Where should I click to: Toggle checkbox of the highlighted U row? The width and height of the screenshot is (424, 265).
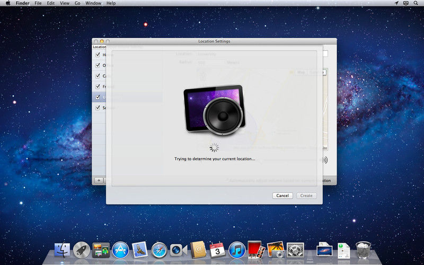[x=98, y=97]
